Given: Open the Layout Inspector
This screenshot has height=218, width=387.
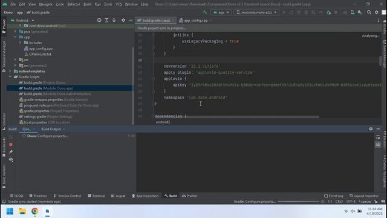Looking at the screenshot, I should click(364, 196).
